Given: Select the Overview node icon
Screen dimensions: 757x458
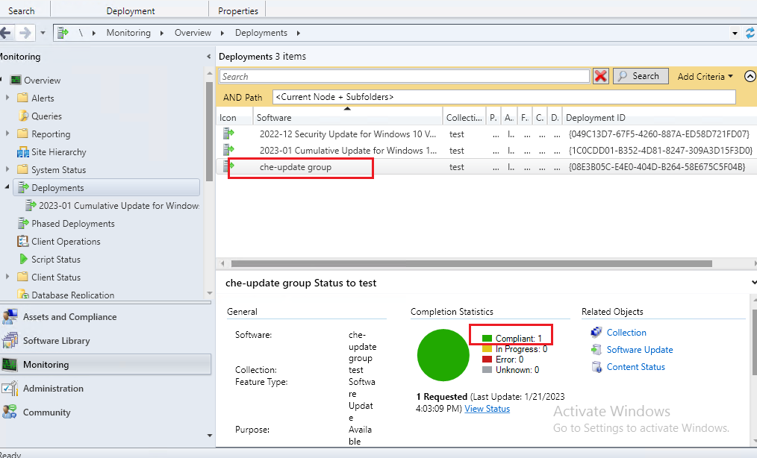Looking at the screenshot, I should point(16,80).
